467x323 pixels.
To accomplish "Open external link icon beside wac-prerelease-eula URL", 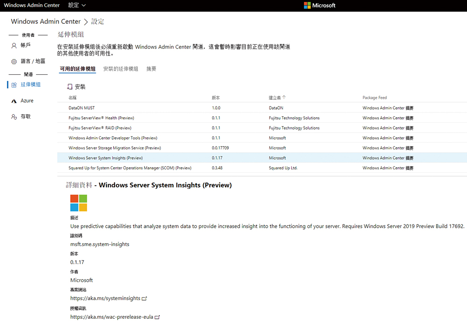I will [157, 317].
